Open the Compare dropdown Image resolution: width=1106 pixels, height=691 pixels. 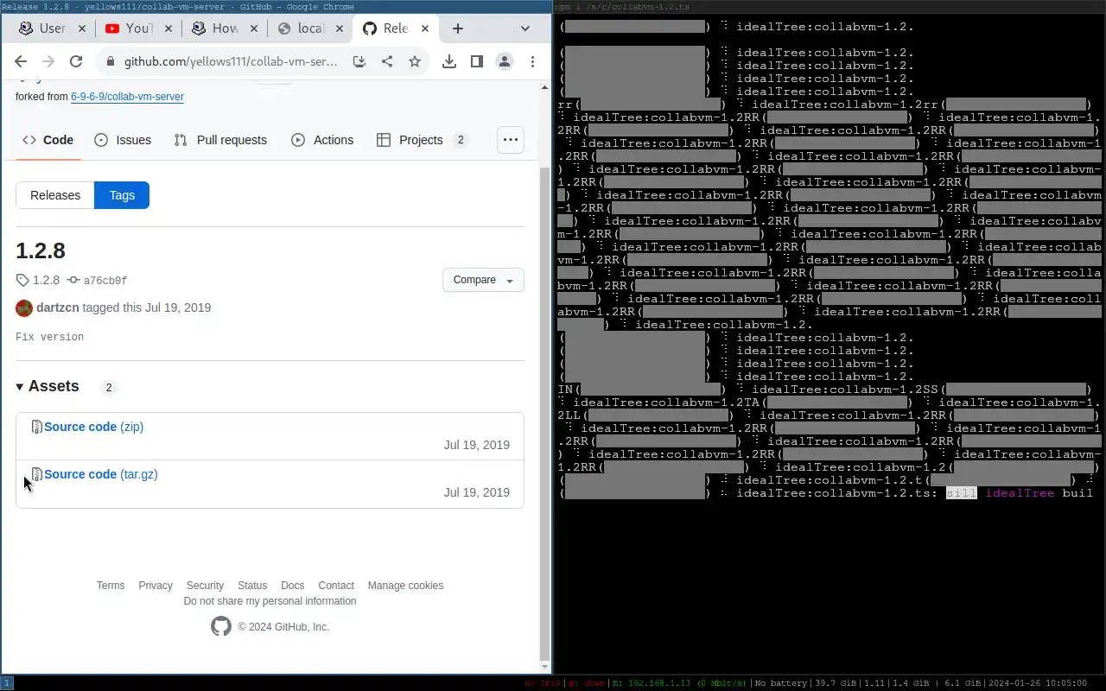(x=483, y=280)
